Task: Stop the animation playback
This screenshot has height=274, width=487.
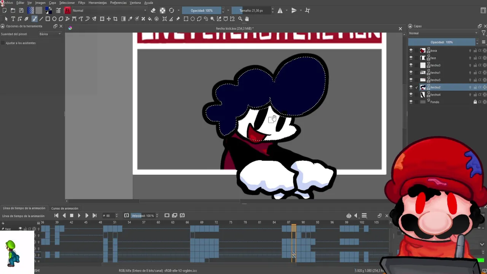Action: [x=72, y=216]
